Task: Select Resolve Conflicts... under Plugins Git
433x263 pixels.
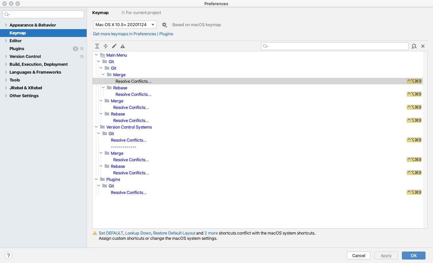Action: point(129,193)
